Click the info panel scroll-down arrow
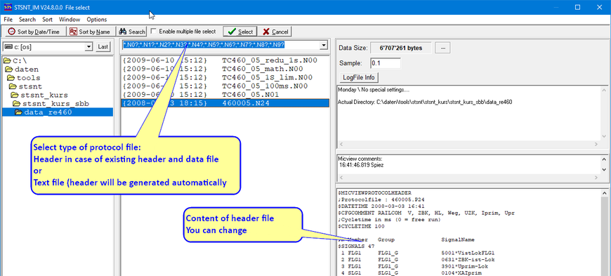 pyautogui.click(x=604, y=136)
